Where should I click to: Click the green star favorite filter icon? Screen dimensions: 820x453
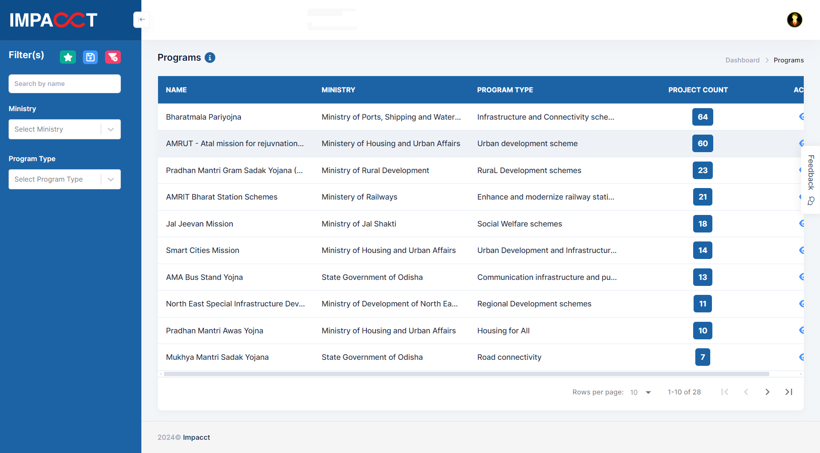point(68,57)
